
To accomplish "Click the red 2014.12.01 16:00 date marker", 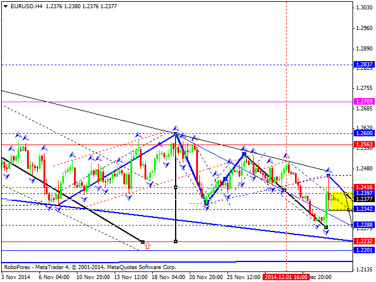I will 286,276.
